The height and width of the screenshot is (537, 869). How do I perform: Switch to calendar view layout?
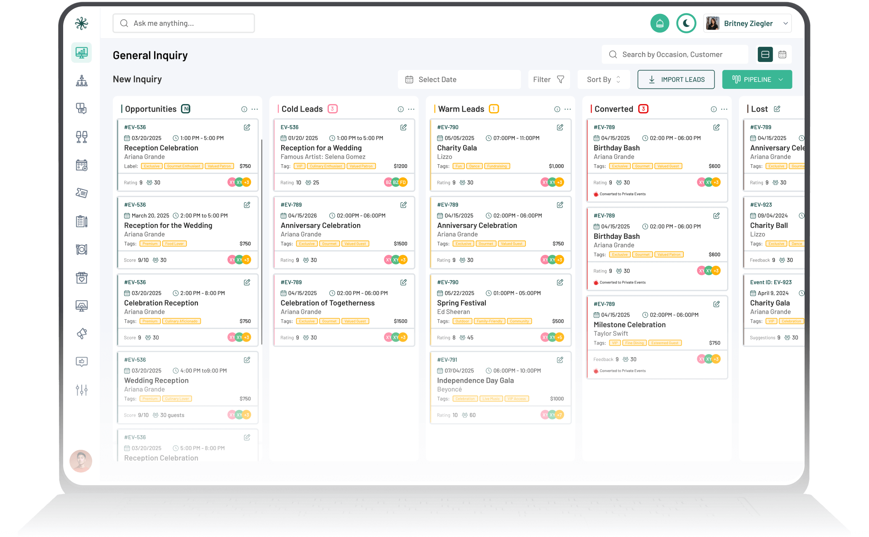point(782,54)
